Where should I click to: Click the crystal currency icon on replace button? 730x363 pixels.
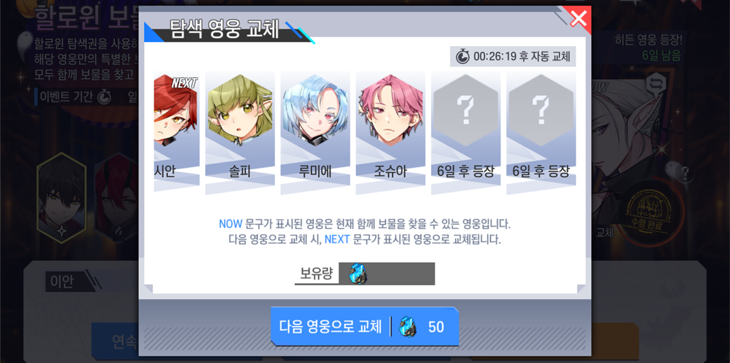pyautogui.click(x=407, y=327)
